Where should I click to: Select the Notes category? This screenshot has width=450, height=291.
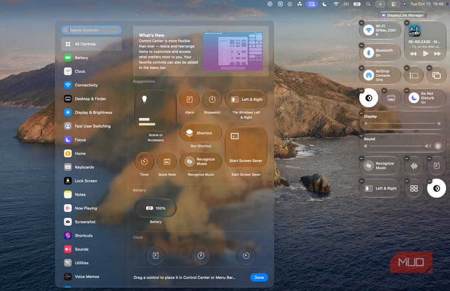91,195
